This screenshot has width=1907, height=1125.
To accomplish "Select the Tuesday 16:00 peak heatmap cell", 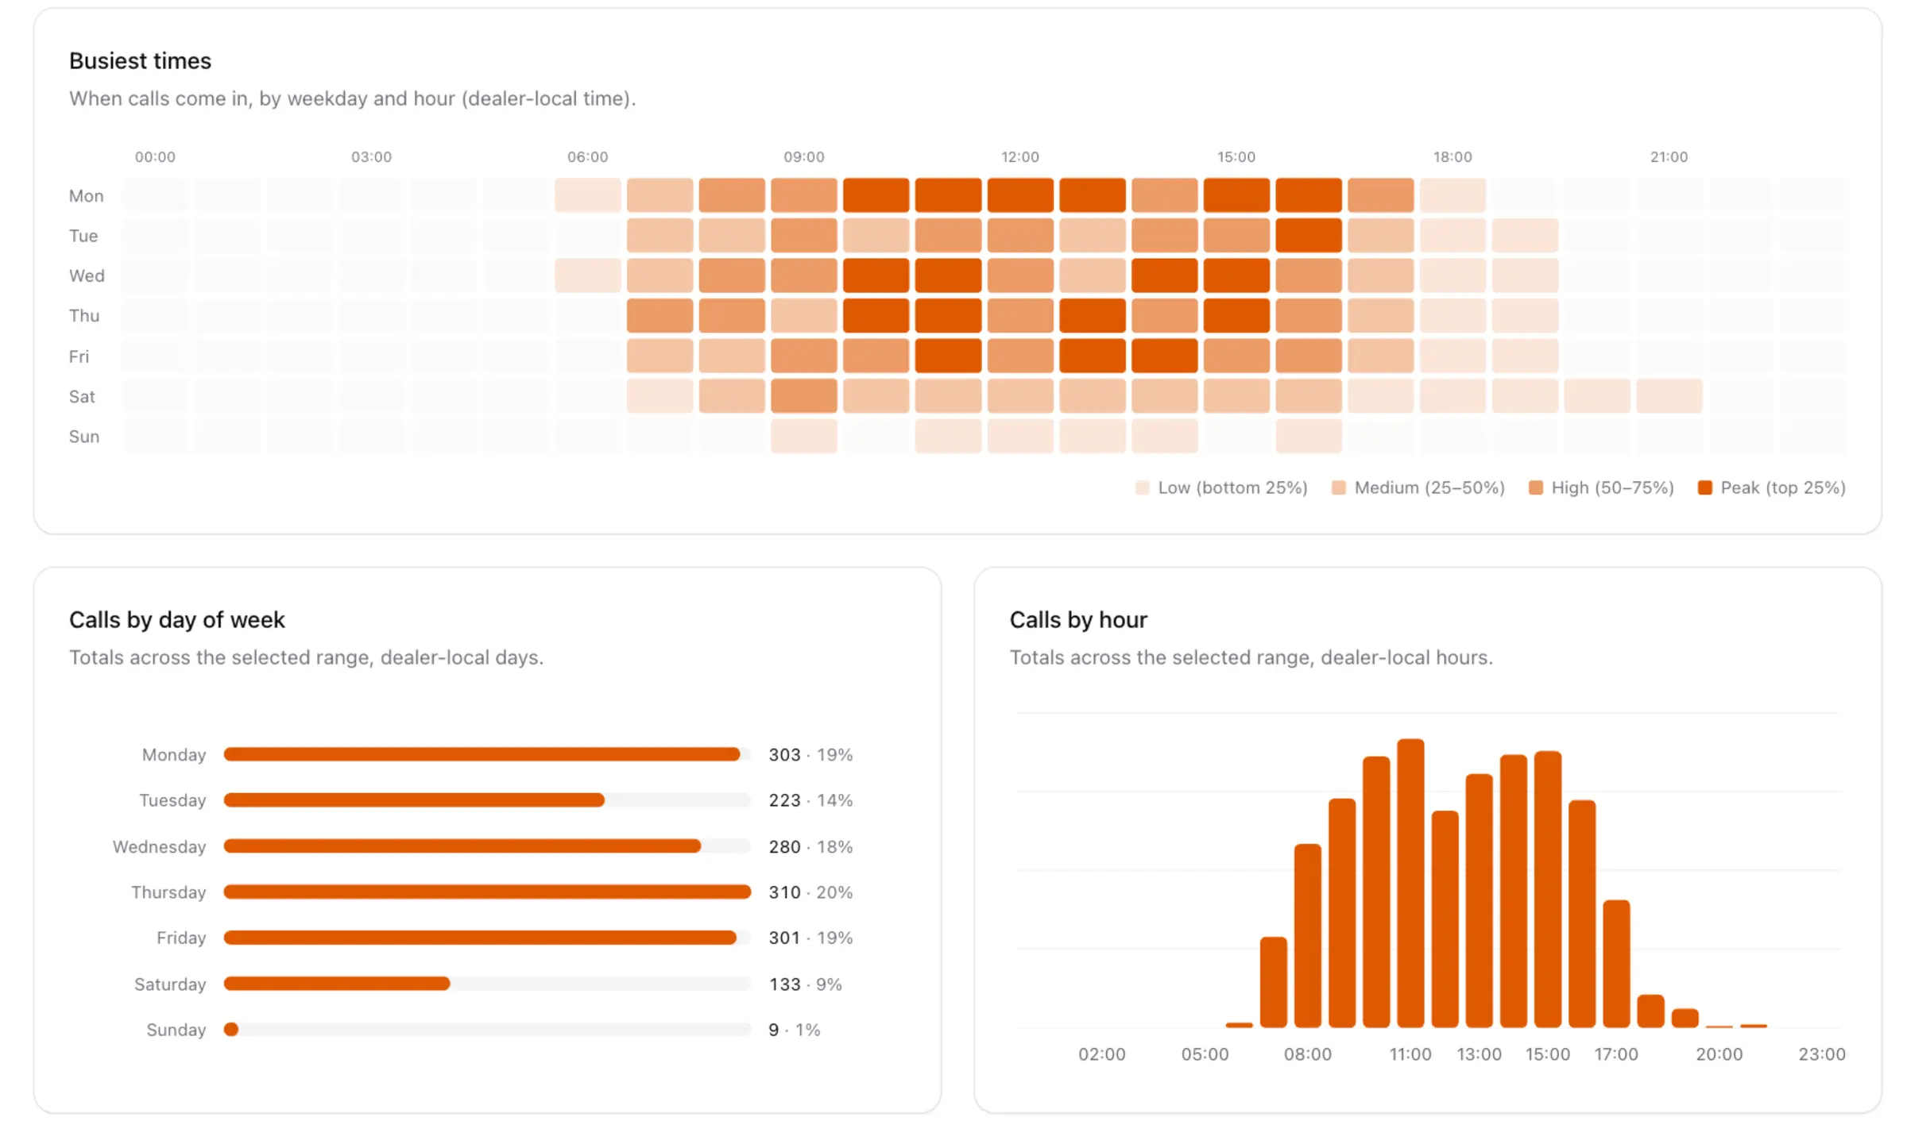I will click(1309, 236).
